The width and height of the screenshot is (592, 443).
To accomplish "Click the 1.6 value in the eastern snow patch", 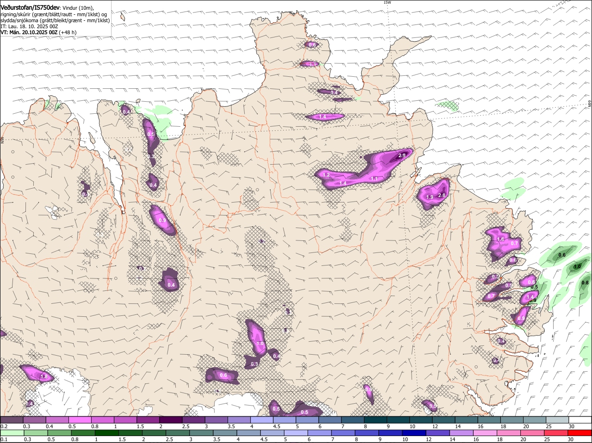I will [500, 239].
